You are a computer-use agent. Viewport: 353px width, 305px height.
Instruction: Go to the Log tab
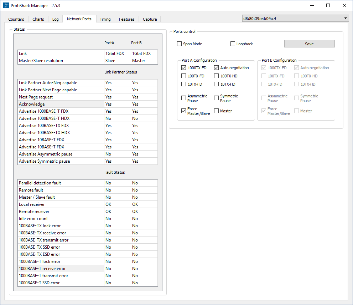(x=56, y=19)
